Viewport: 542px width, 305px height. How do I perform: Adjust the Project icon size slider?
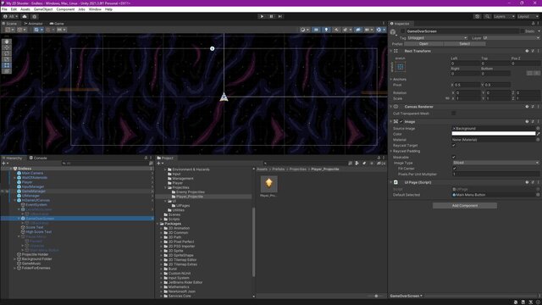(x=376, y=296)
